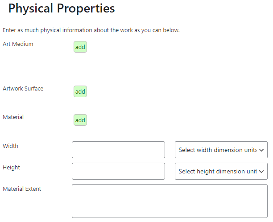Focus the Height text field
The image size is (273, 222).
point(118,171)
